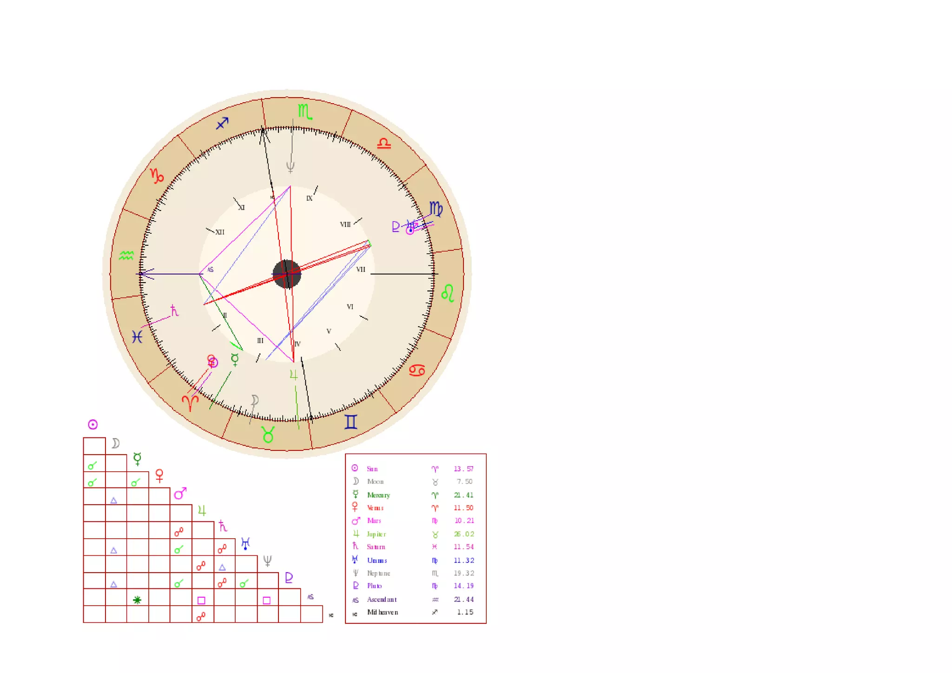Click the Scorpio sign on the zodiac wheel
The width and height of the screenshot is (952, 673).
305,112
